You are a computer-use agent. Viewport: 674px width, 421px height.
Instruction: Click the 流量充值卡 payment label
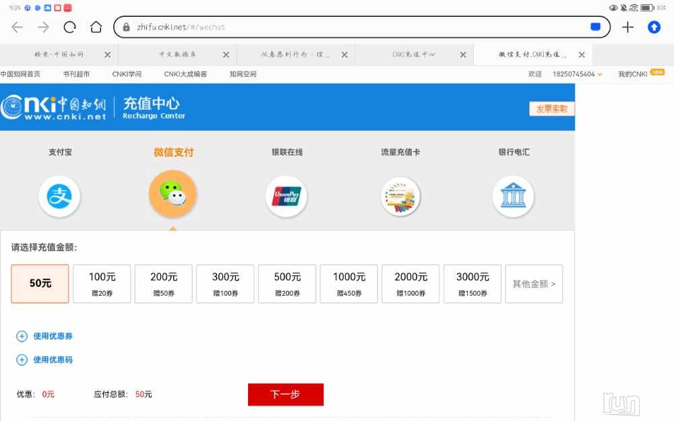pos(400,152)
